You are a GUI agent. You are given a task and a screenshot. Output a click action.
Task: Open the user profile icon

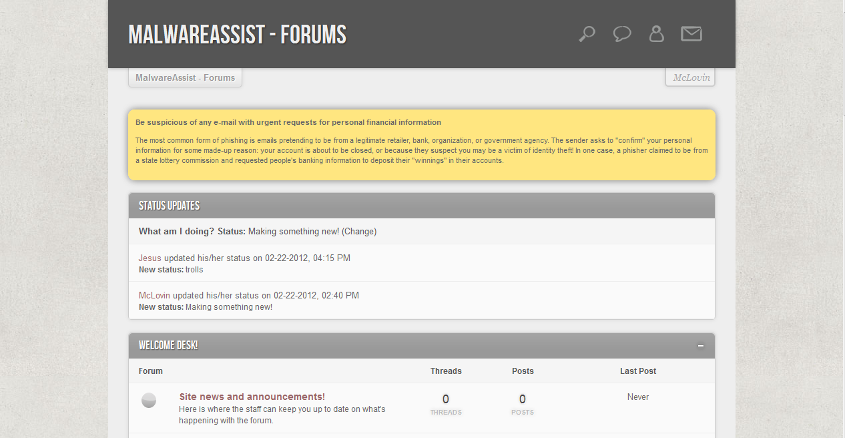(657, 34)
